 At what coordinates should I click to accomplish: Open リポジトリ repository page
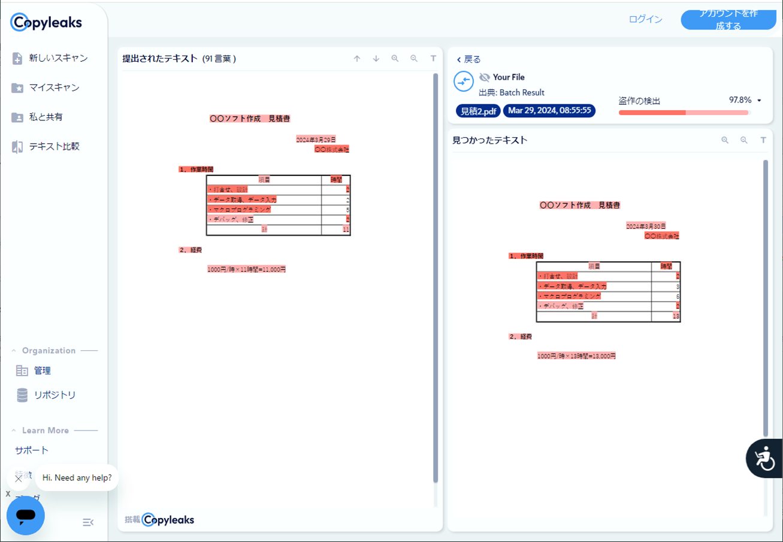click(x=55, y=395)
